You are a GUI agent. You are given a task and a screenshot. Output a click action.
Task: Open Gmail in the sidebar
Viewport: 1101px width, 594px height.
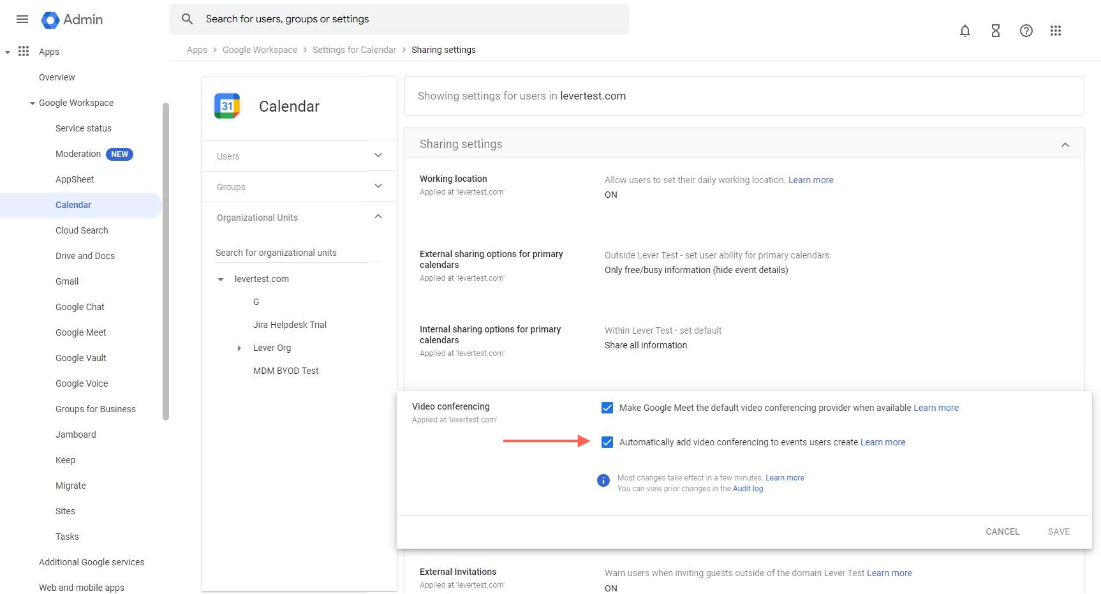67,281
